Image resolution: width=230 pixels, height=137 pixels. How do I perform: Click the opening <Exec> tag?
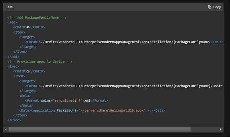(x=13, y=67)
